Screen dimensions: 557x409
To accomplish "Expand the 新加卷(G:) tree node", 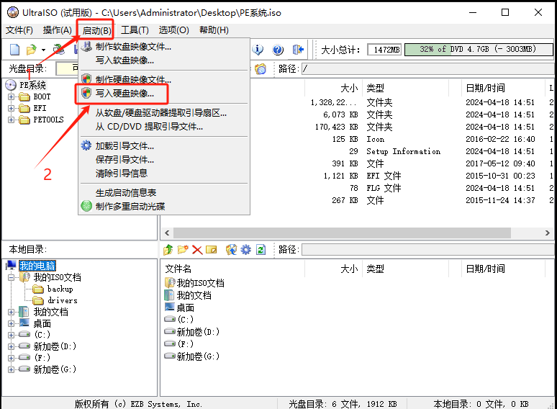I will point(11,369).
